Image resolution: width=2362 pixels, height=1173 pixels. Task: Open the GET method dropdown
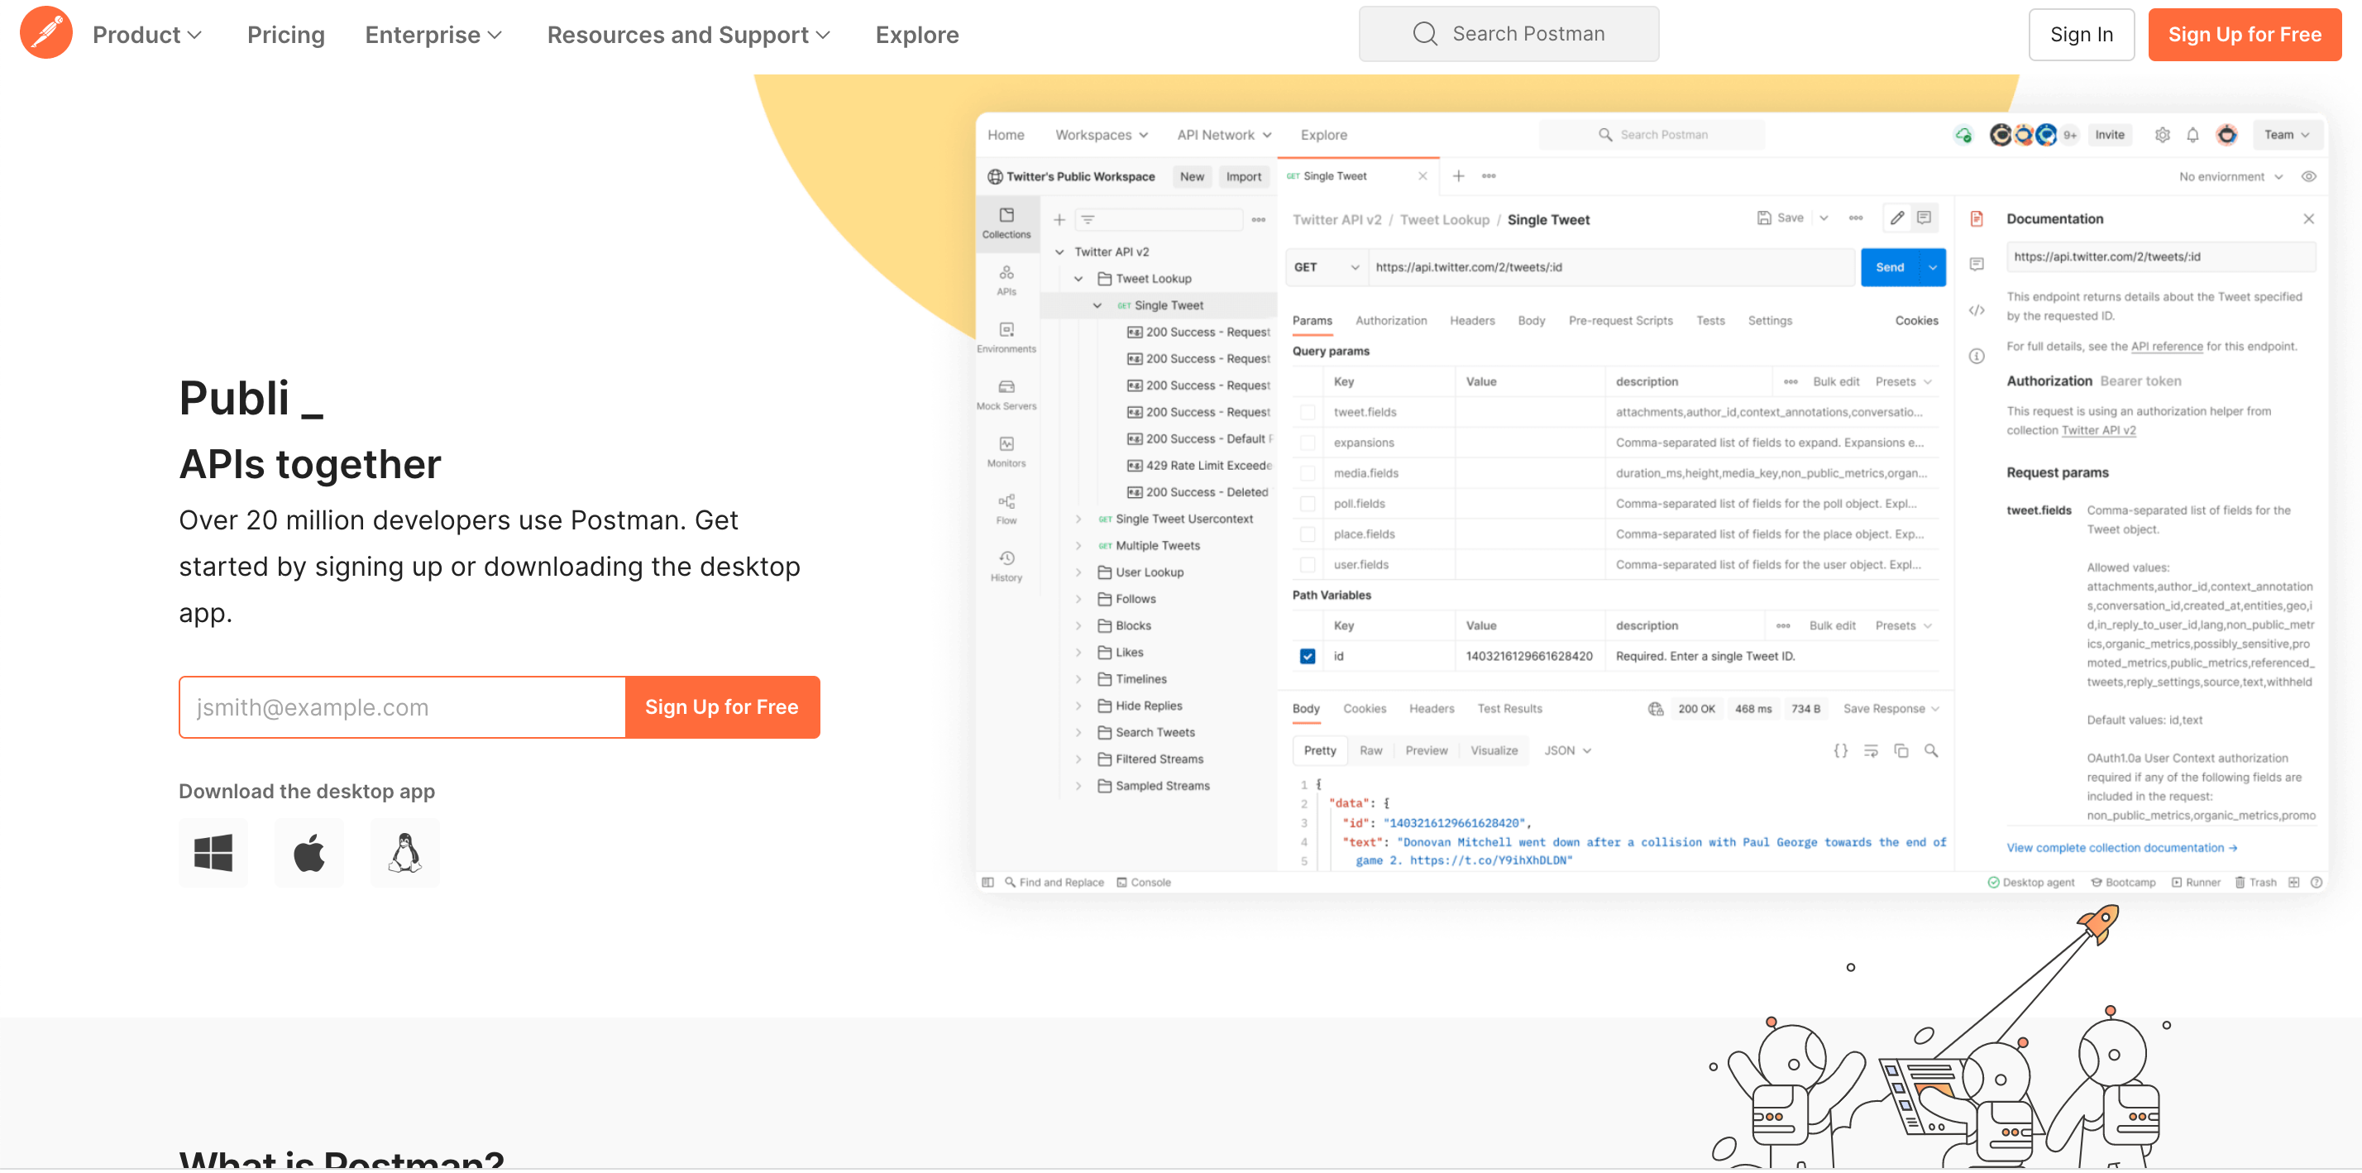[1322, 266]
